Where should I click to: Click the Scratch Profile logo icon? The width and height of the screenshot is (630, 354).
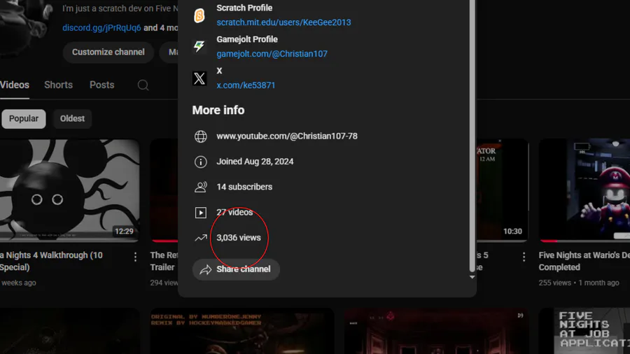[199, 15]
